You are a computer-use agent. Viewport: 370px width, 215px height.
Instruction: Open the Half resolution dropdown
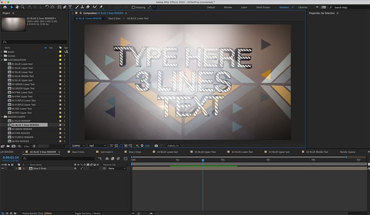click(97, 146)
